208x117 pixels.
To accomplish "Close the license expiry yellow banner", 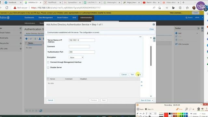I will point(196,13).
